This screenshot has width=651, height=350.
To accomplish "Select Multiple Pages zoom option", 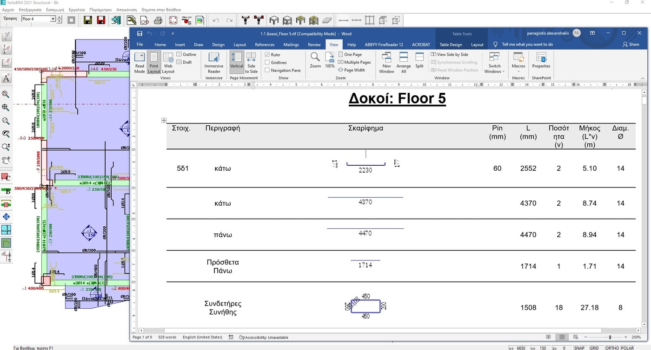I will tap(354, 62).
